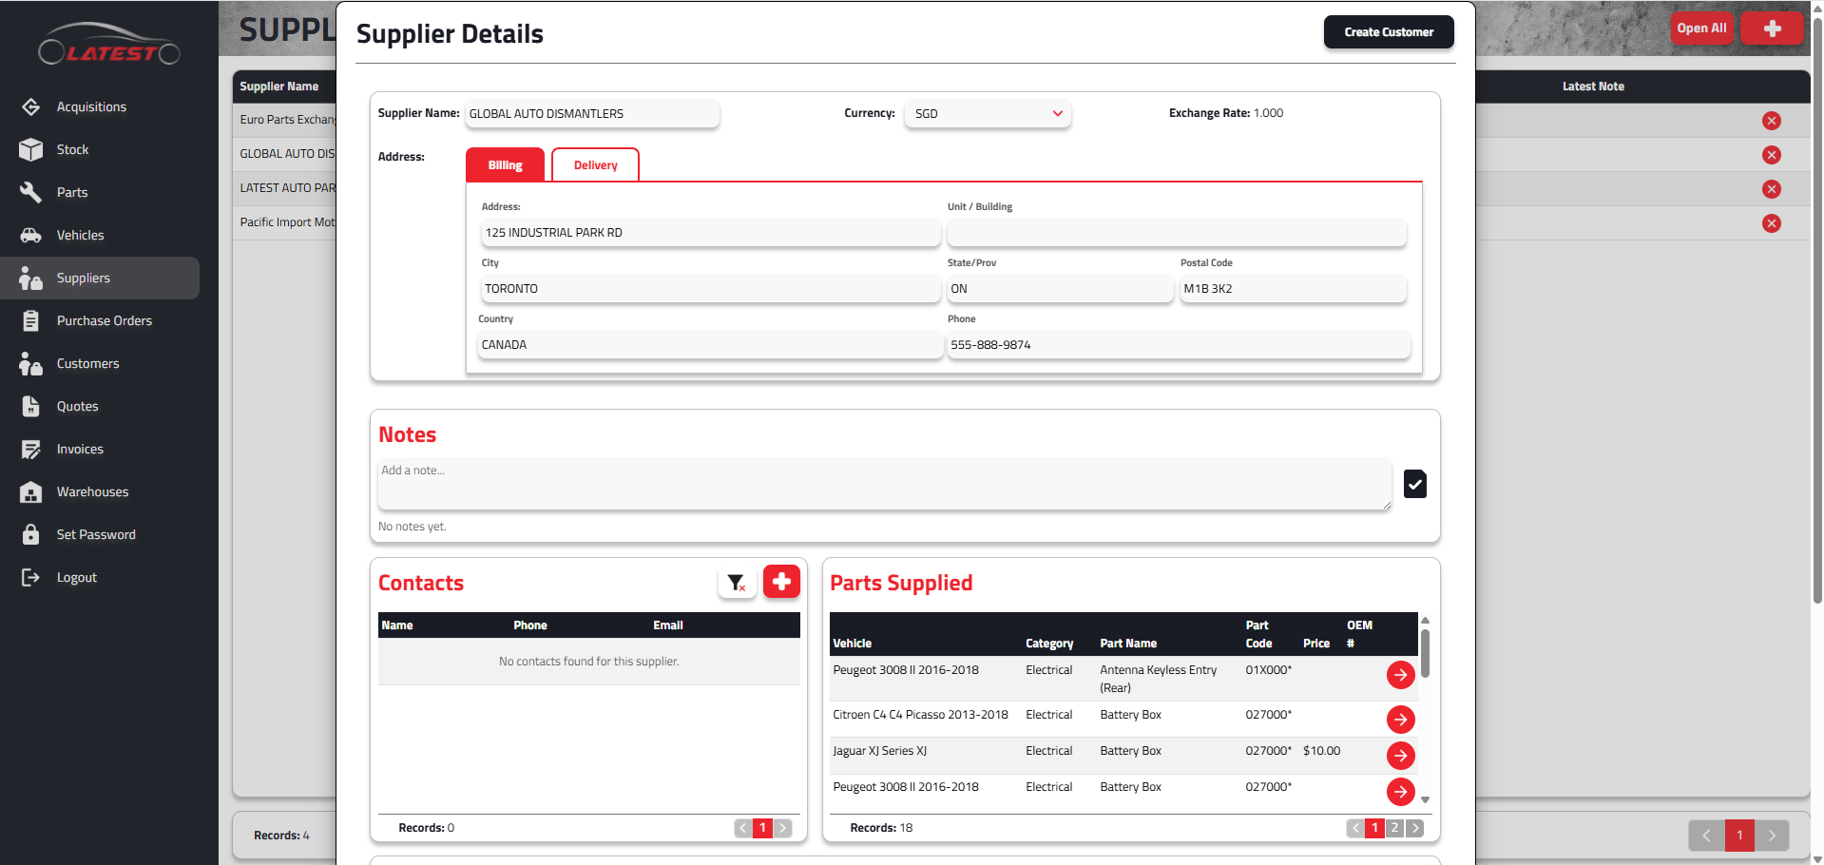This screenshot has width=1824, height=865.
Task: Delete the Euro Parts Exchange supplier row
Action: click(1771, 121)
